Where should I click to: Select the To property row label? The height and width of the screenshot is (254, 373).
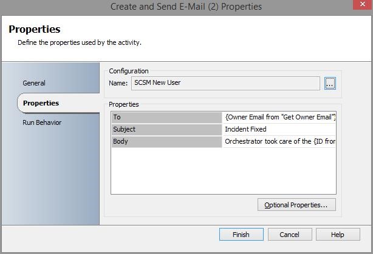click(x=166, y=117)
